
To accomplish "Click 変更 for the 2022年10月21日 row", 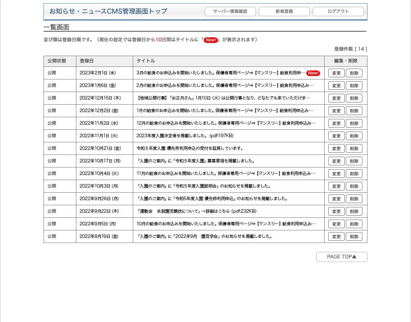I will coord(336,148).
